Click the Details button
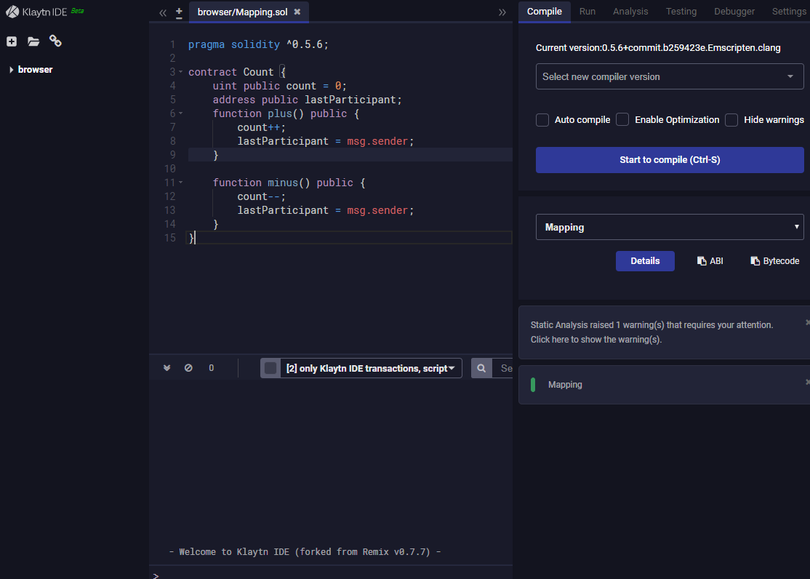This screenshot has height=579, width=810. coord(645,261)
